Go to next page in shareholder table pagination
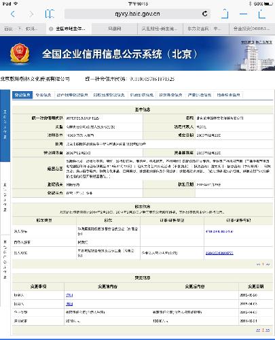Image resolution: width=275 pixels, height=340 pixels. pos(268,265)
